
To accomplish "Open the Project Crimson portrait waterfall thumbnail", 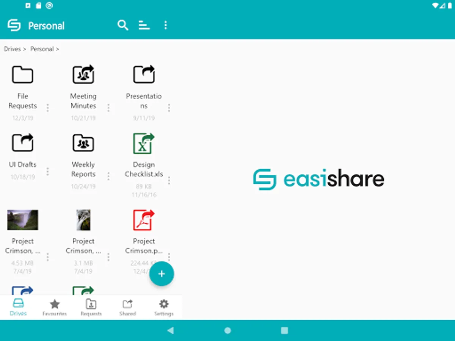I will pos(83,220).
